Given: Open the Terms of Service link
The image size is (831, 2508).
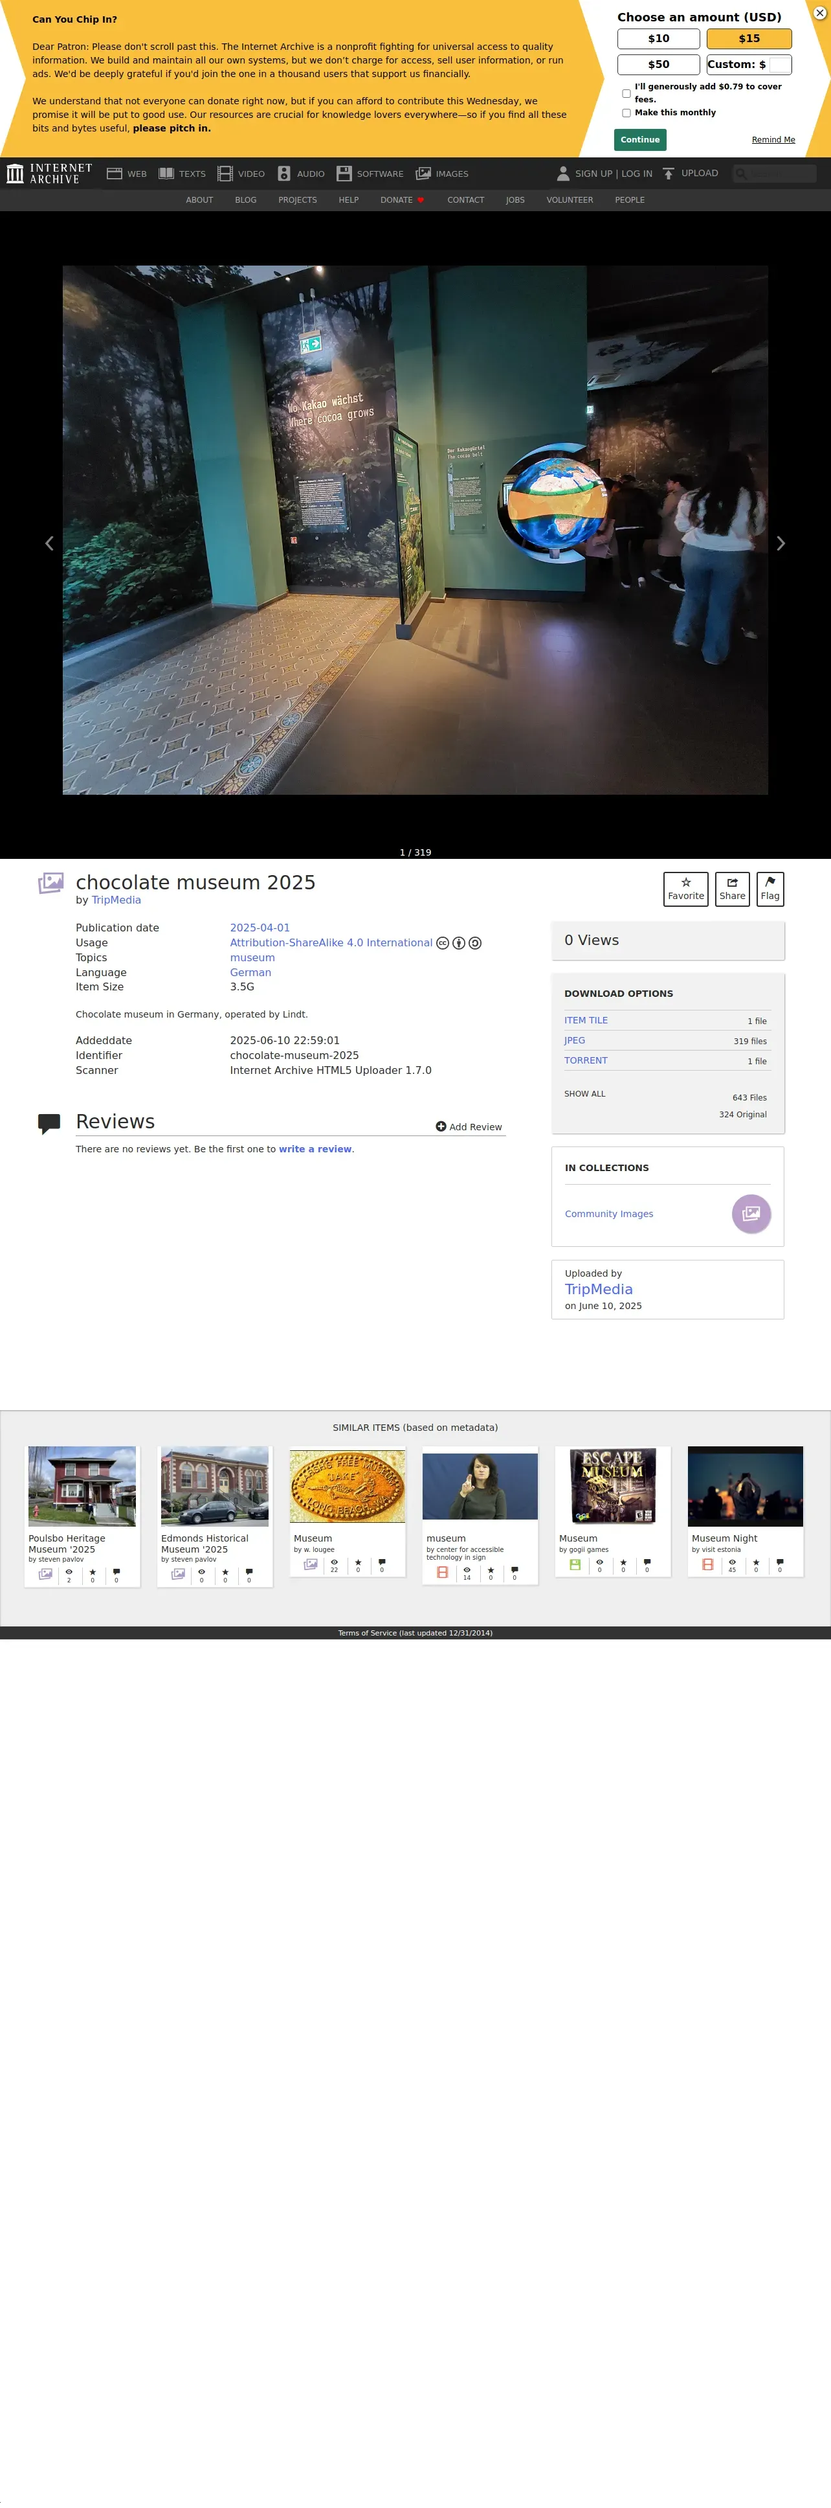Looking at the screenshot, I should (x=415, y=1633).
